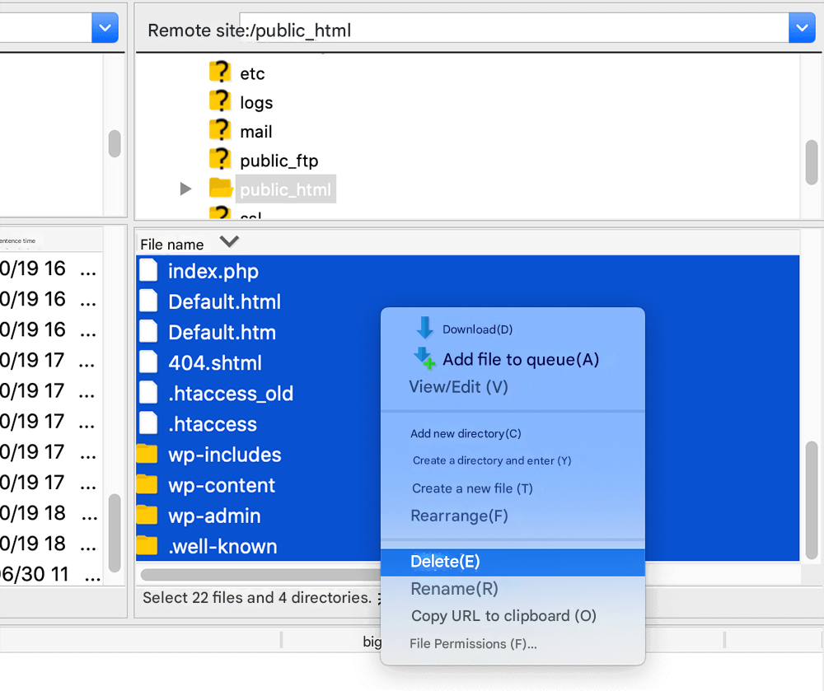The width and height of the screenshot is (824, 691).
Task: Click the index.php file icon
Action: [148, 271]
